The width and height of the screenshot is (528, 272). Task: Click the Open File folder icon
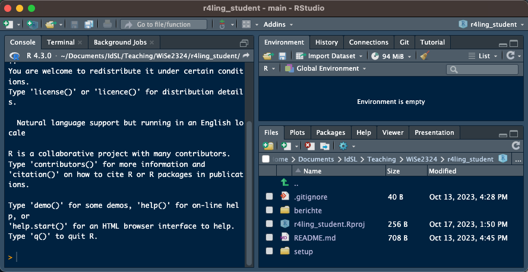pos(50,24)
